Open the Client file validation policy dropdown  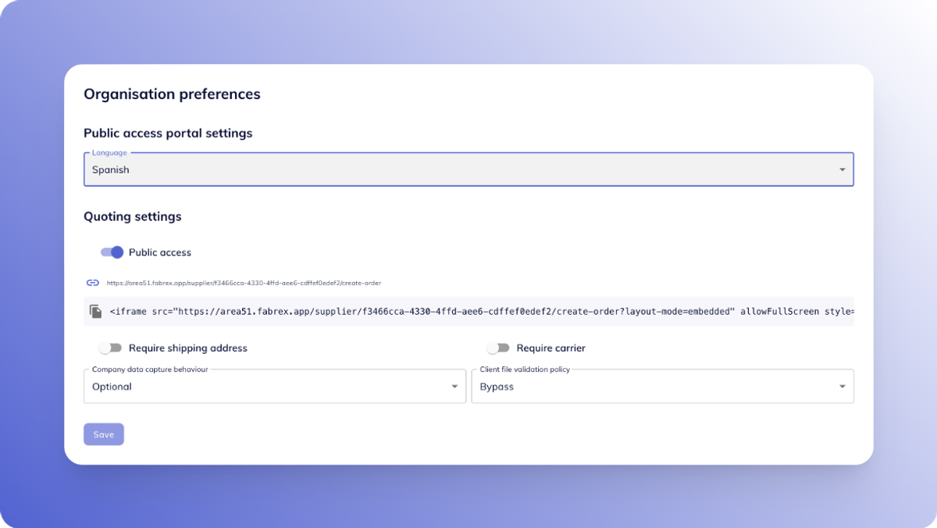663,387
